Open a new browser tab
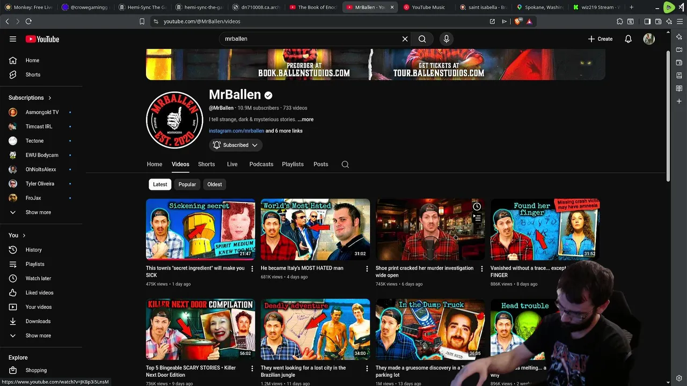This screenshot has height=386, width=687. [x=631, y=8]
